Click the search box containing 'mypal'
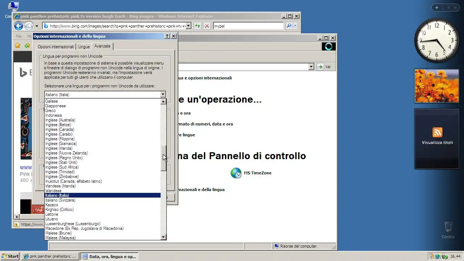 pos(248,26)
